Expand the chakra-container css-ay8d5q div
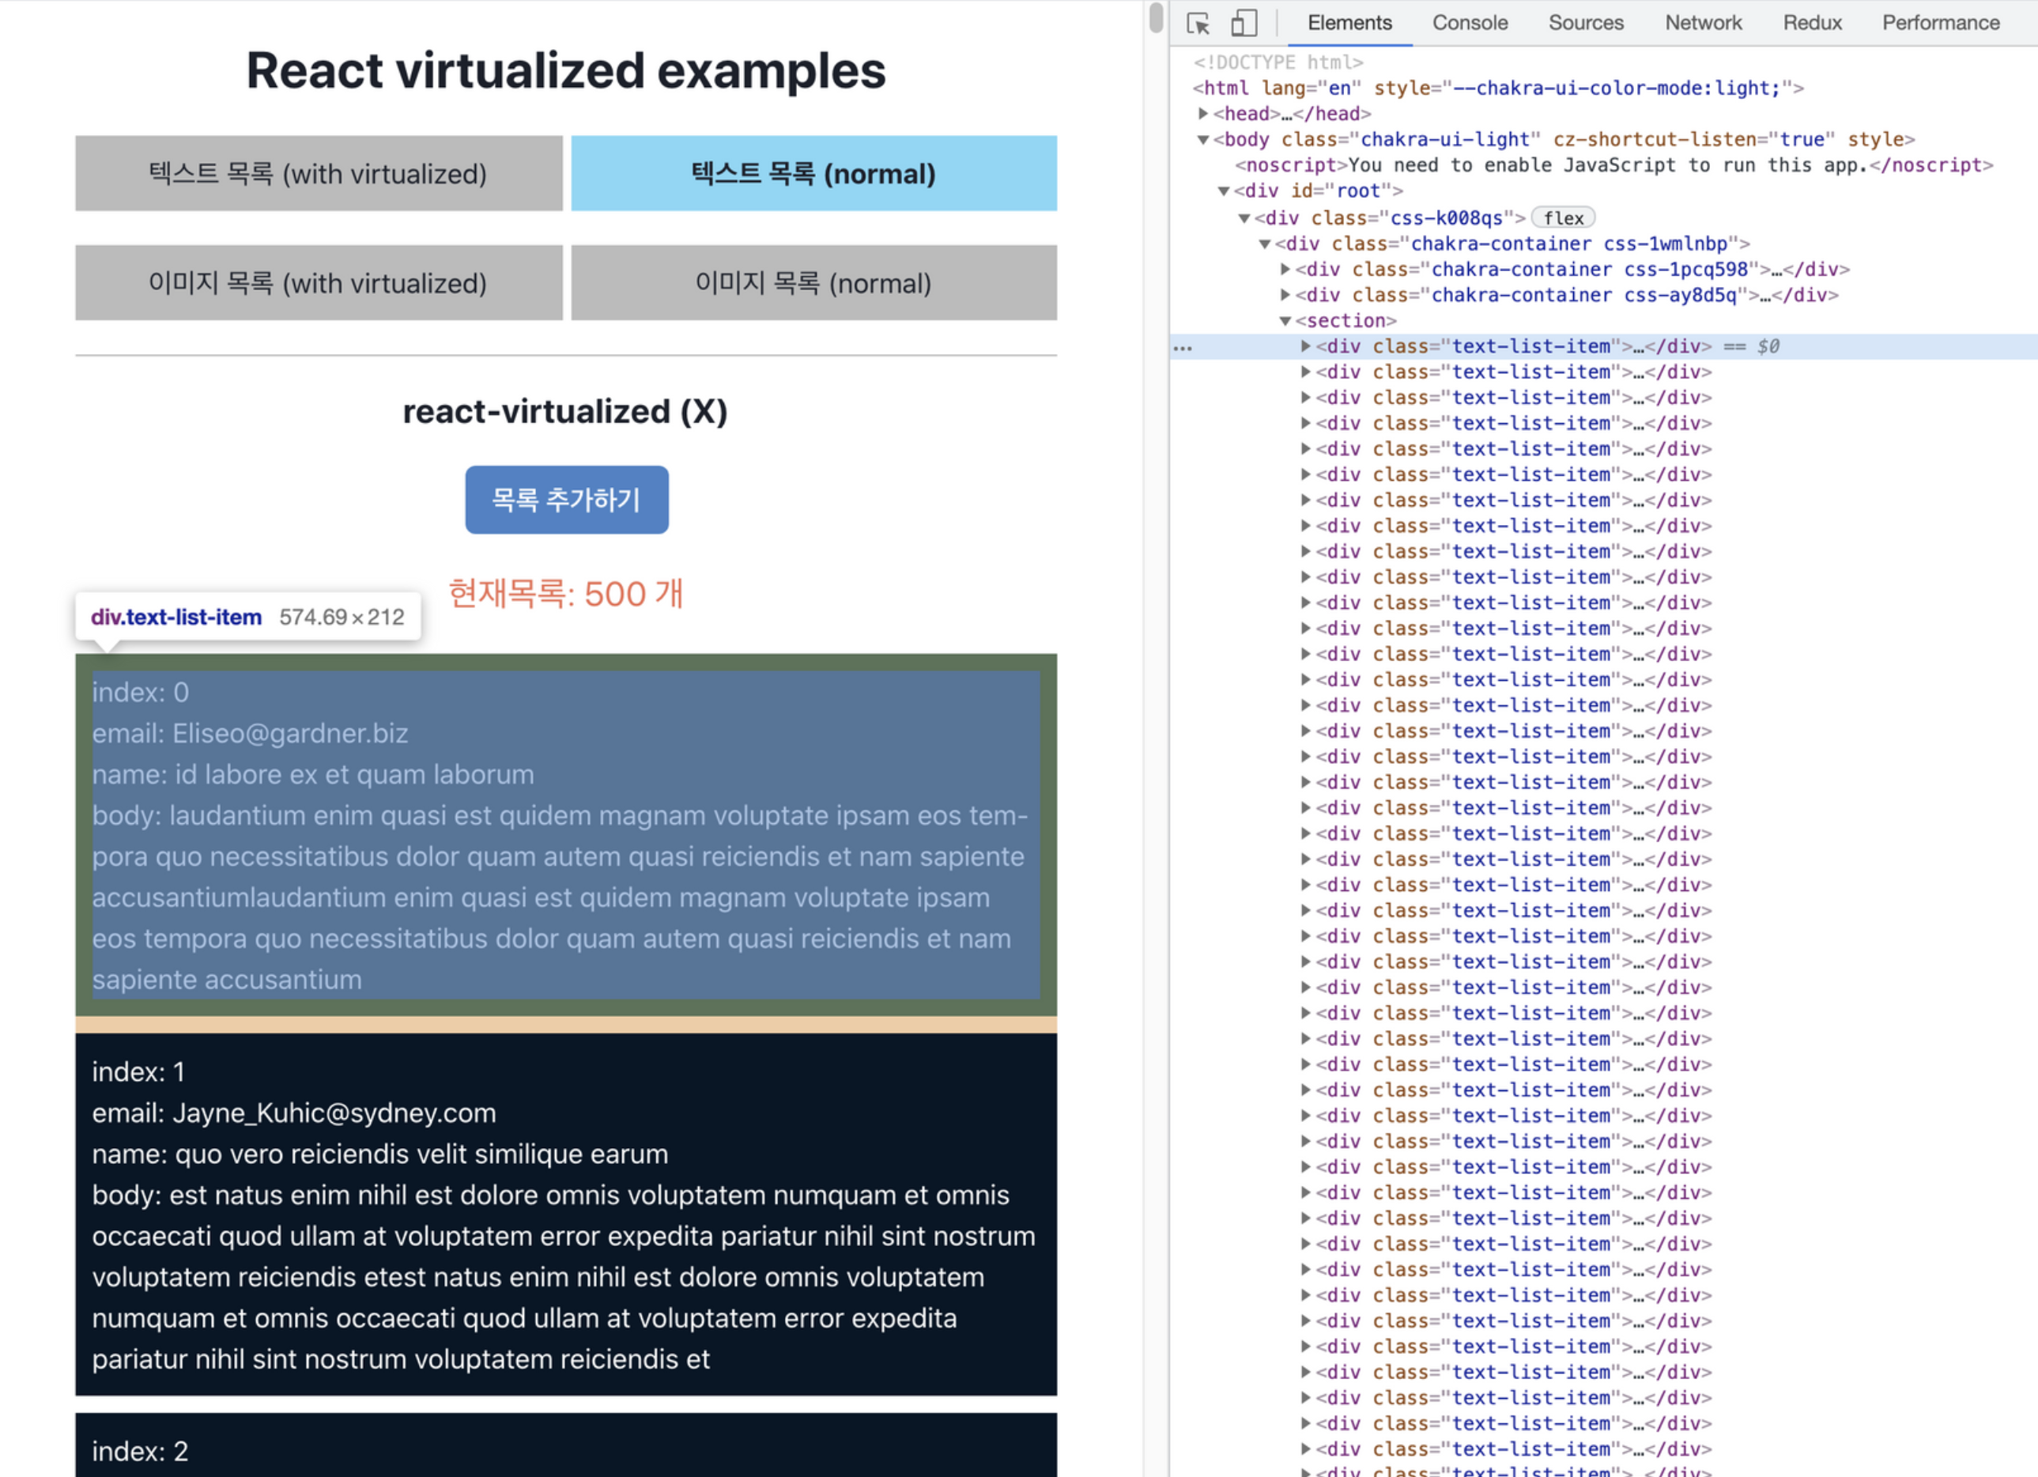 point(1285,295)
